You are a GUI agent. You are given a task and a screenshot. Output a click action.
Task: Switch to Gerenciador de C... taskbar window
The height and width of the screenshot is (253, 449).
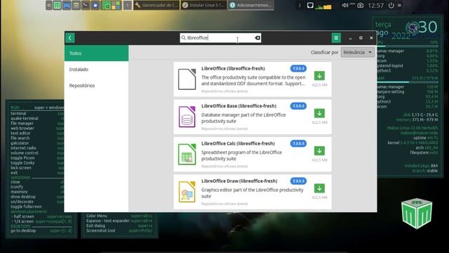(x=156, y=5)
